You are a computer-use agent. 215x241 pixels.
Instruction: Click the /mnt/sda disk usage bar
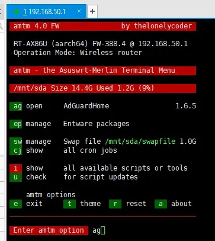(x=103, y=88)
